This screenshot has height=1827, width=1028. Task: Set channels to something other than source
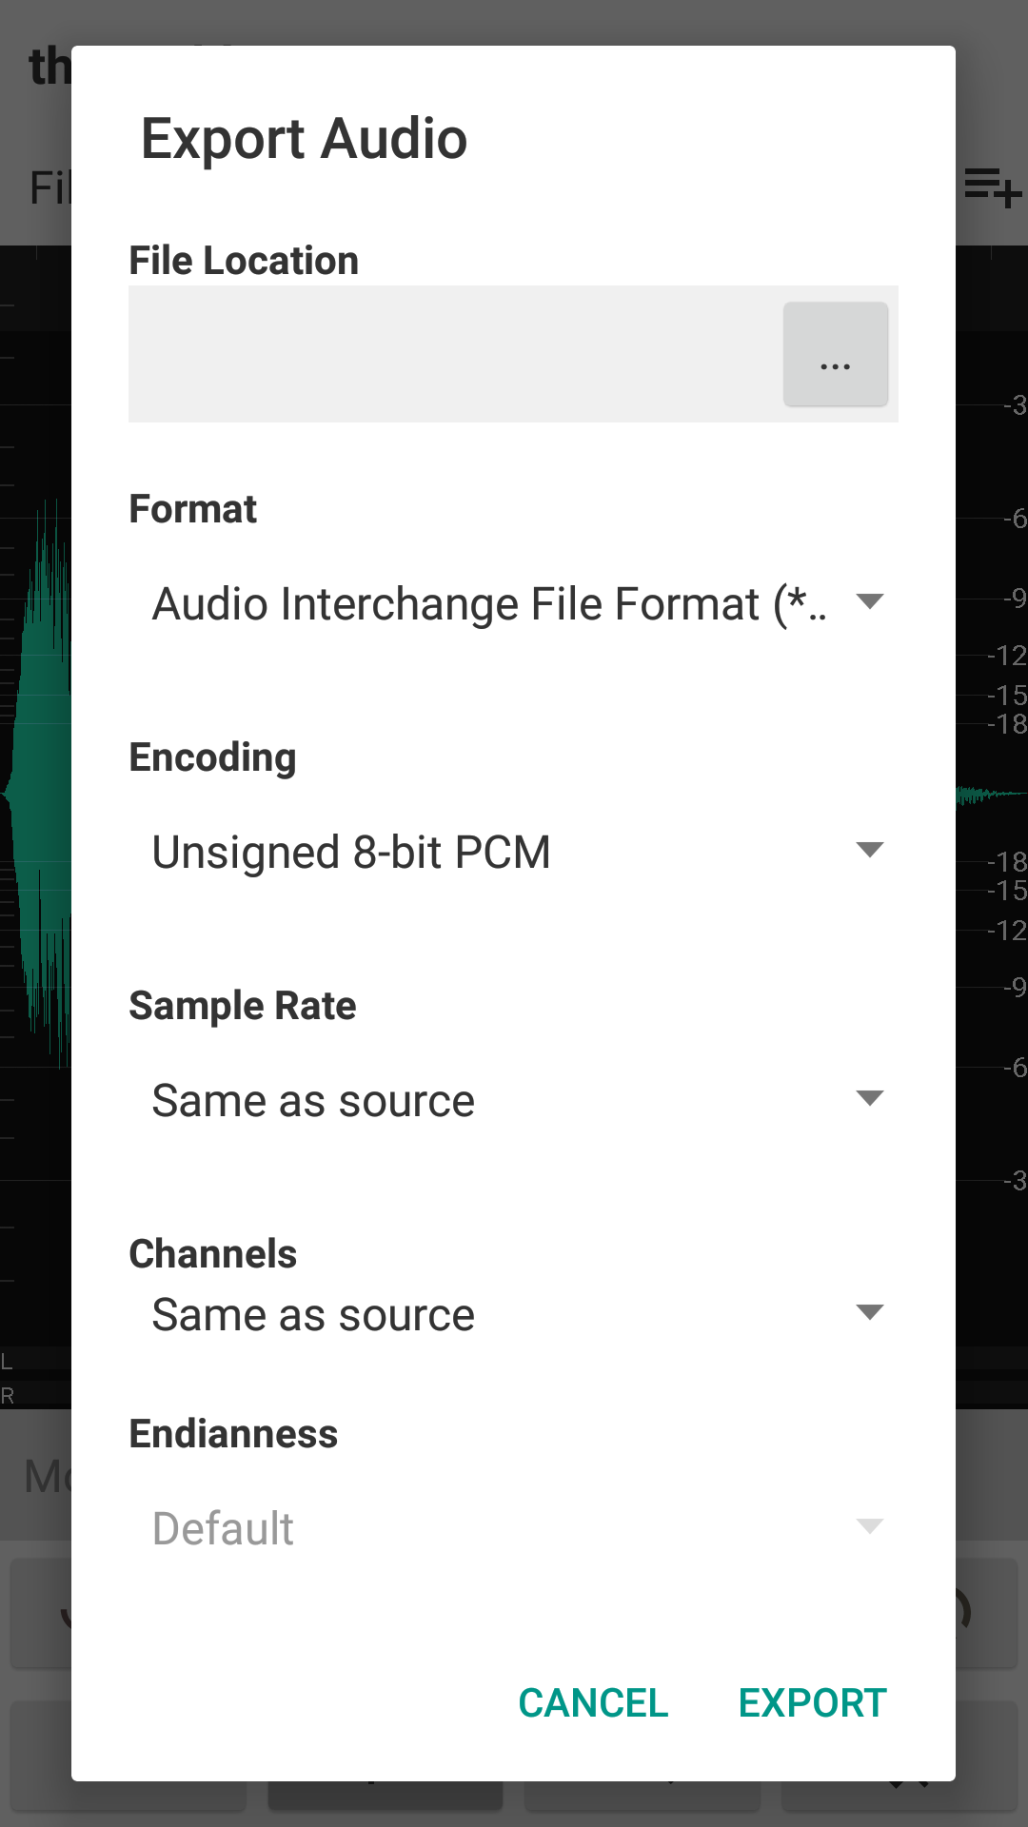(312, 1313)
